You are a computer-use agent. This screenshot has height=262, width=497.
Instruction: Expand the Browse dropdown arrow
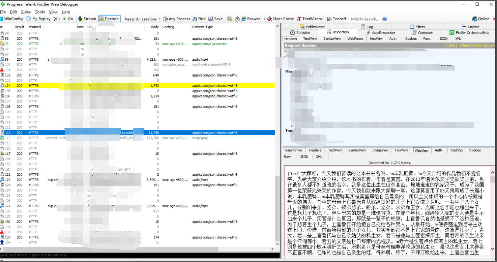tap(264, 19)
